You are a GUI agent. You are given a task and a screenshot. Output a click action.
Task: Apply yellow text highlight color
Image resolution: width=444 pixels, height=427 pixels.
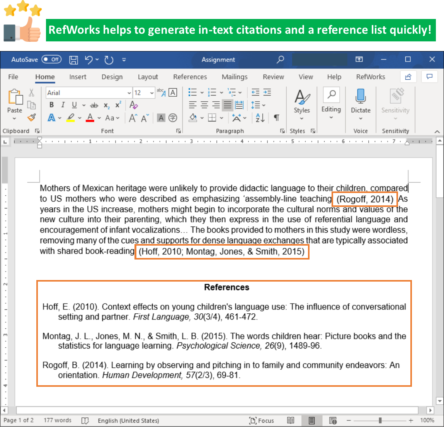[70, 118]
